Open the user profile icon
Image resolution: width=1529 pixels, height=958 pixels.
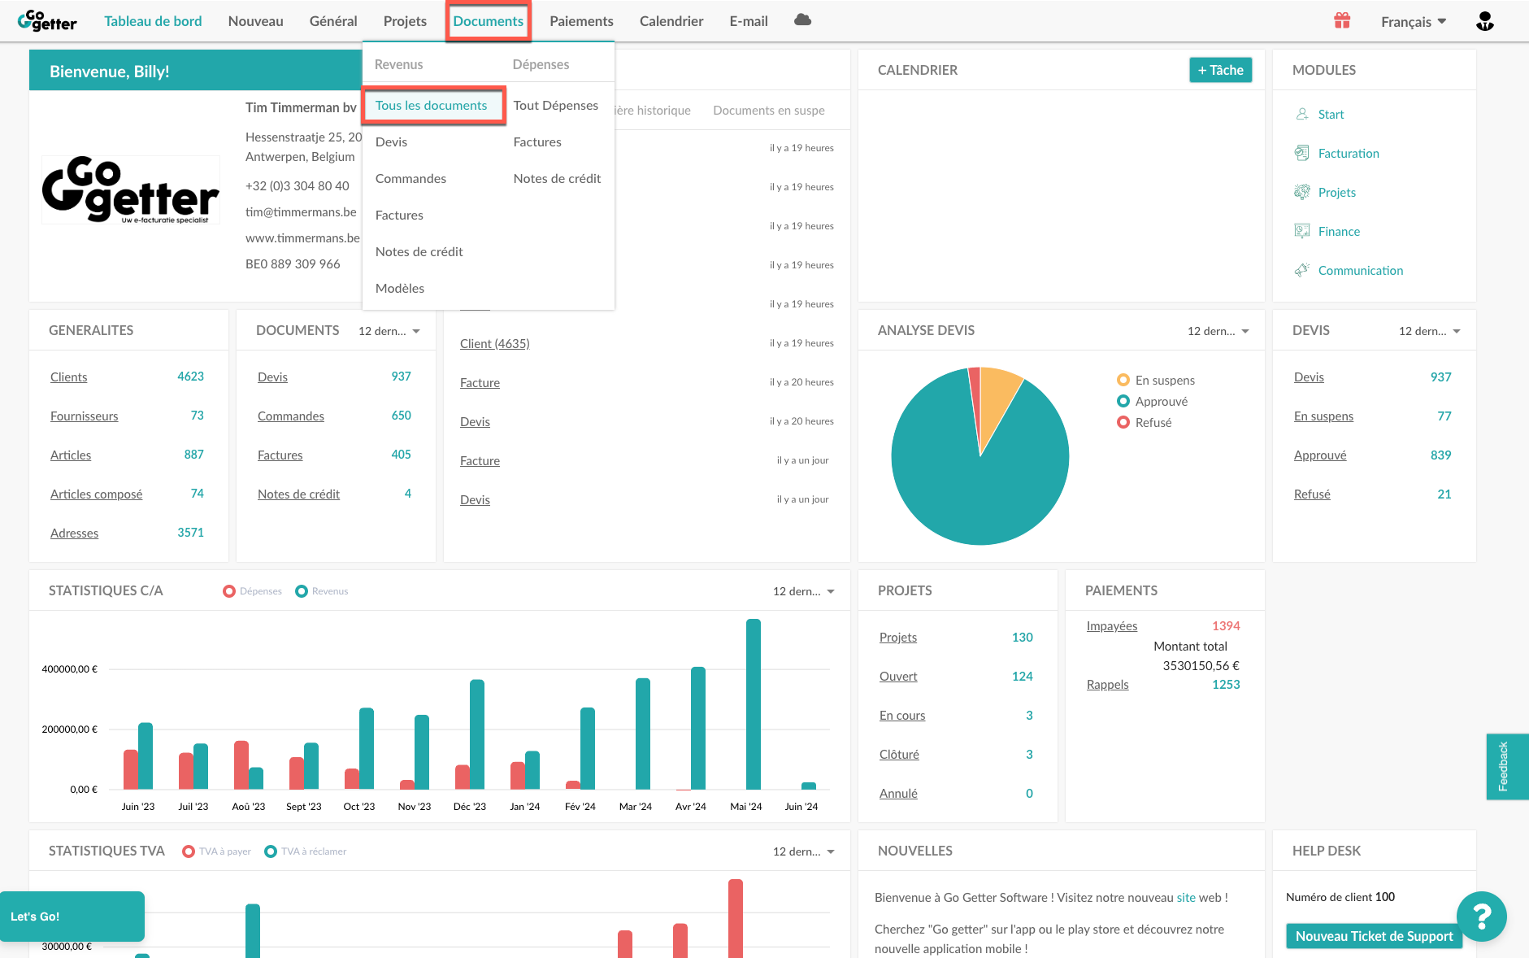[x=1485, y=21]
